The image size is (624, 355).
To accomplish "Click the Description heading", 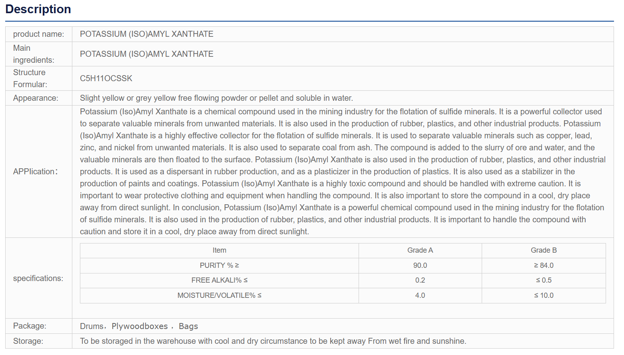I will pos(38,9).
